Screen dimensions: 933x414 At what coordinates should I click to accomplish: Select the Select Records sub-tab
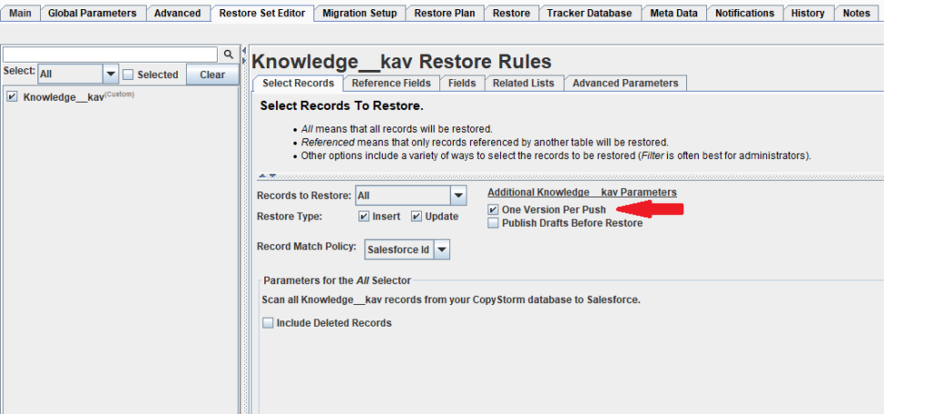coord(298,83)
